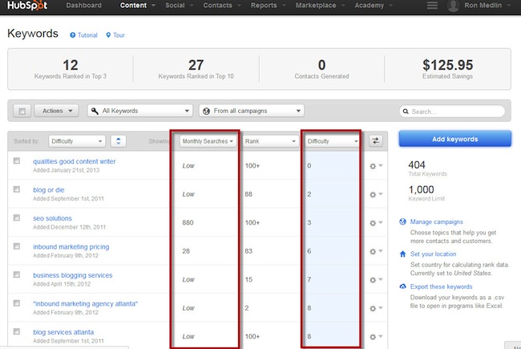Check the inbound marketing agency atlanta row
This screenshot has width=521, height=349.
click(x=17, y=303)
